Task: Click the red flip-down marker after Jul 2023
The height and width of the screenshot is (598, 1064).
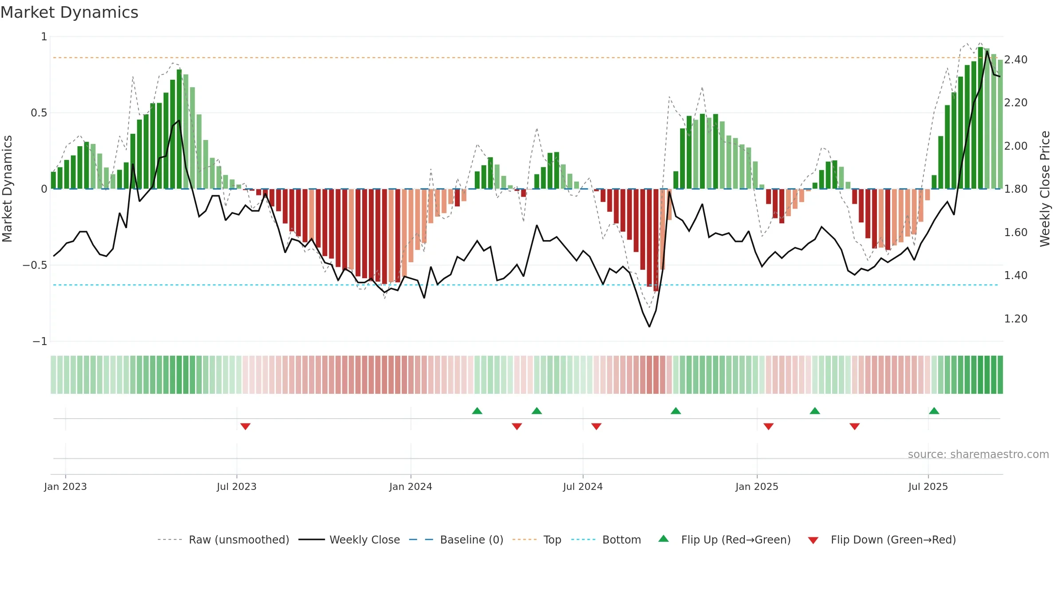Action: click(x=245, y=426)
